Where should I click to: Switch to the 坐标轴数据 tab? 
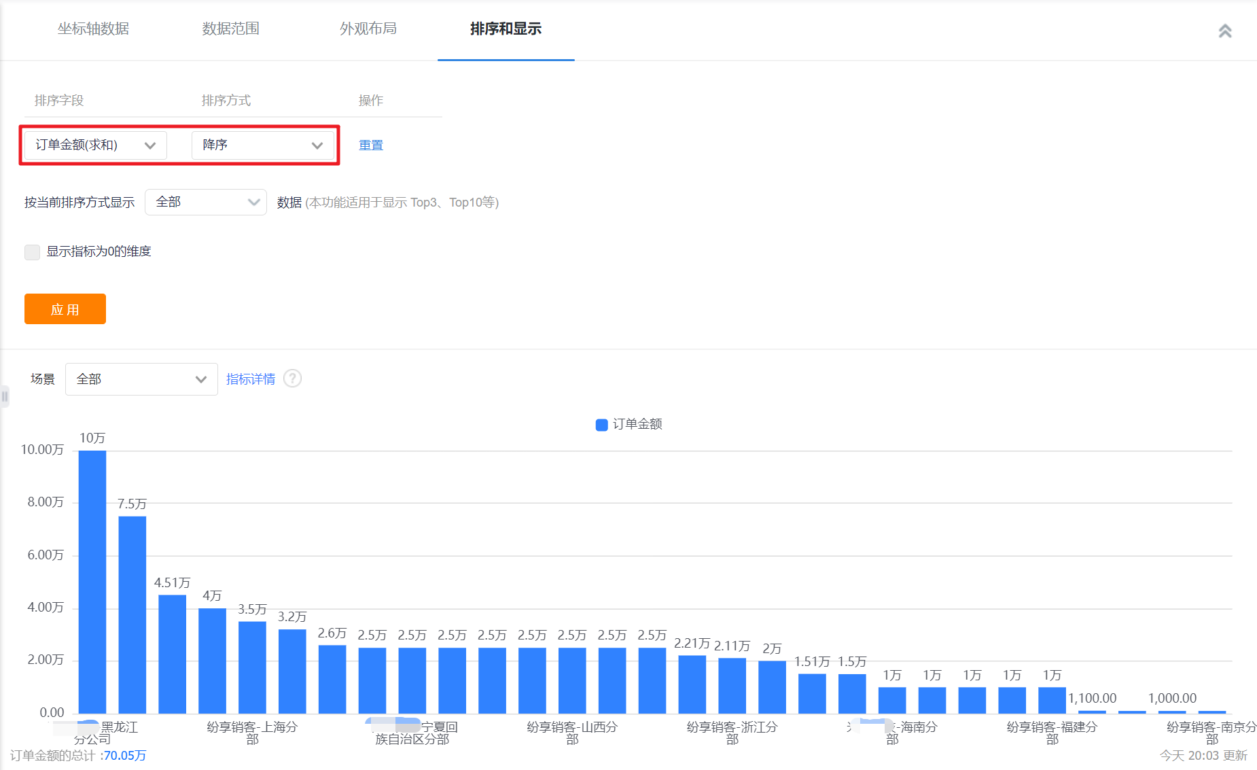pyautogui.click(x=93, y=29)
